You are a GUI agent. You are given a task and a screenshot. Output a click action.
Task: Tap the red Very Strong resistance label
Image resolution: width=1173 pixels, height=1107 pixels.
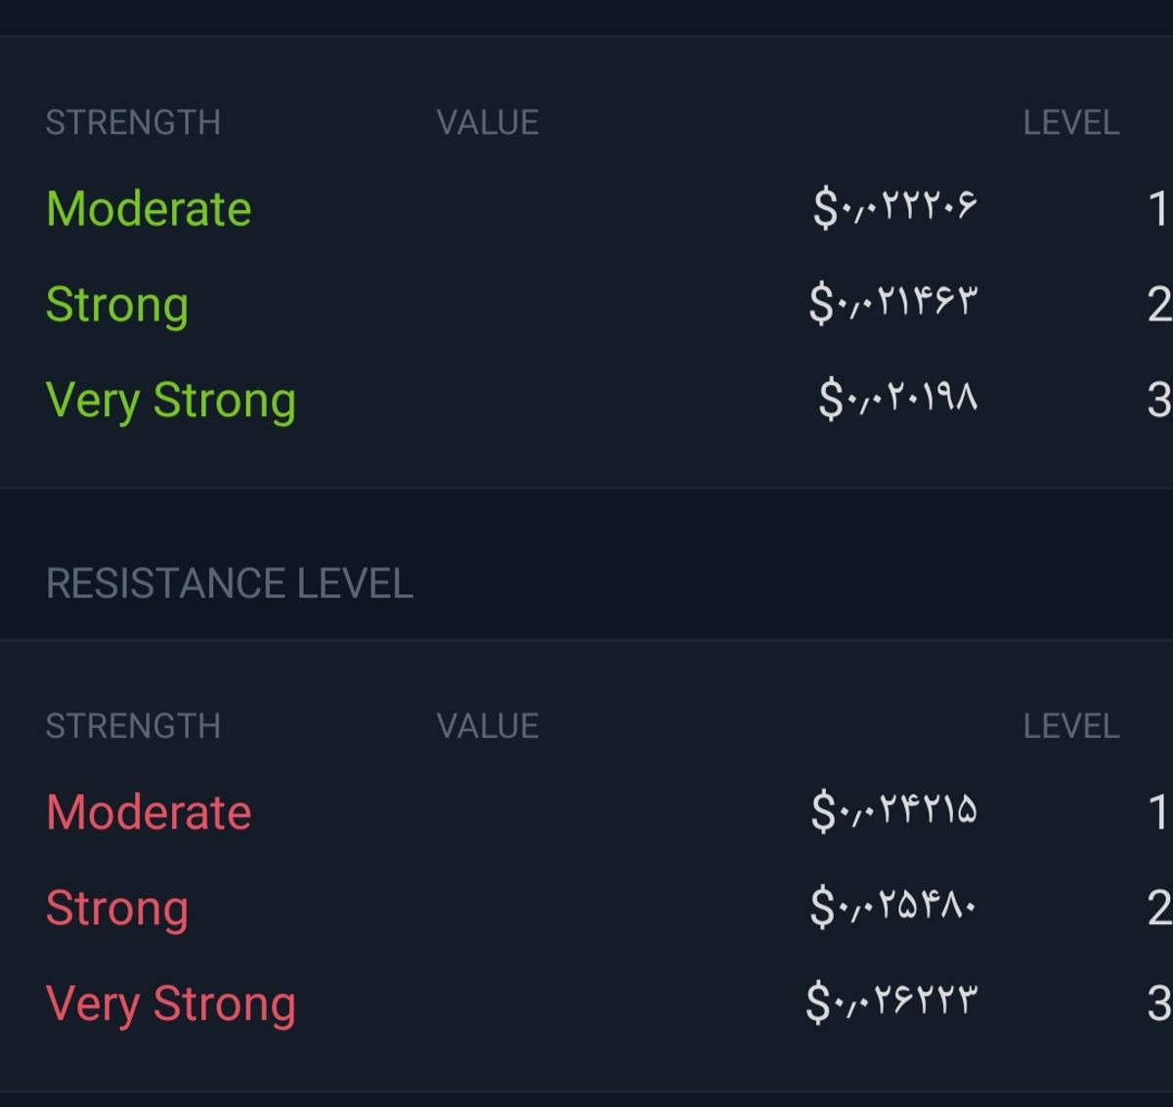tap(171, 1004)
